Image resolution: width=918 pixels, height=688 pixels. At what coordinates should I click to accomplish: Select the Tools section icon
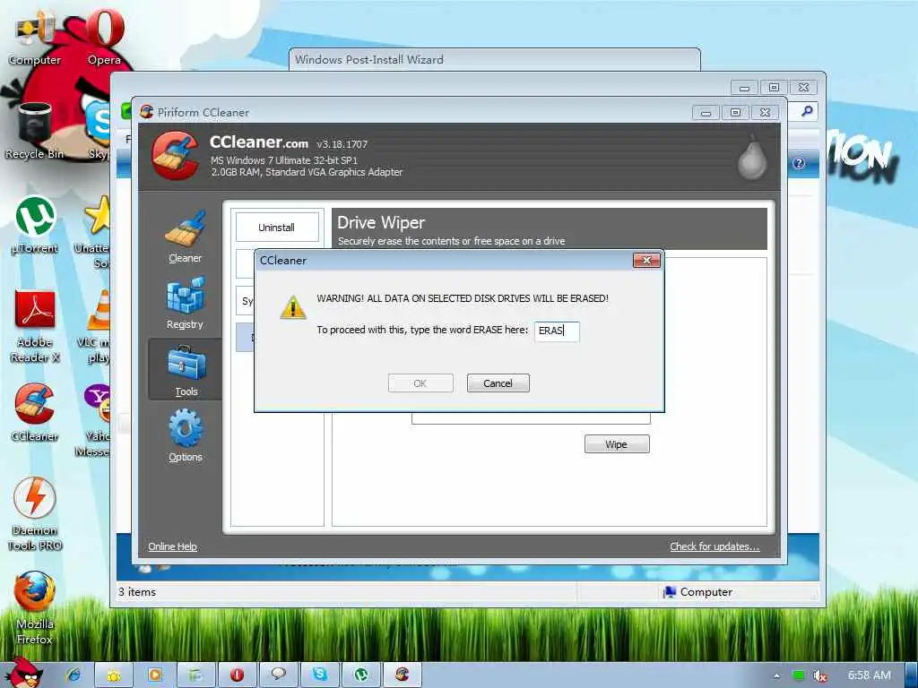(186, 370)
